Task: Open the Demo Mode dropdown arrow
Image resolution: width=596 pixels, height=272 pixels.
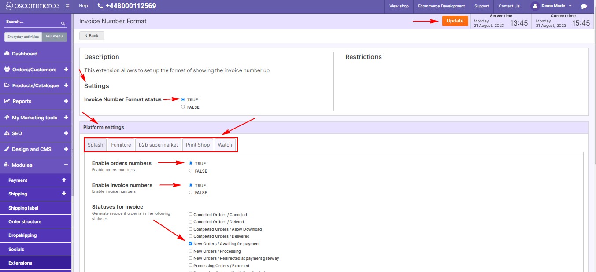Action: (570, 6)
